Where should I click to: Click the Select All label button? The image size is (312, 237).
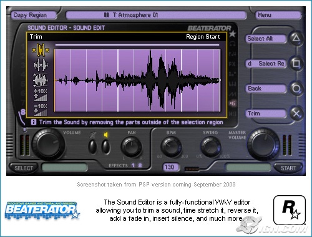point(266,39)
